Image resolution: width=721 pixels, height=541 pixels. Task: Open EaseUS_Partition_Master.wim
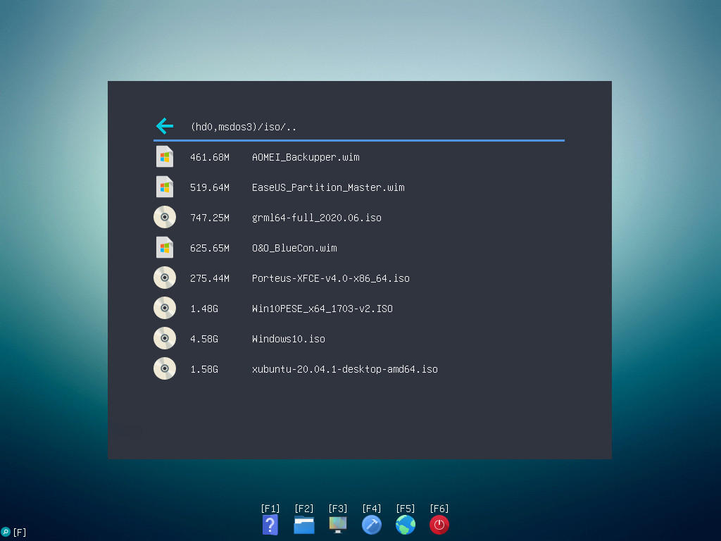[x=328, y=187]
